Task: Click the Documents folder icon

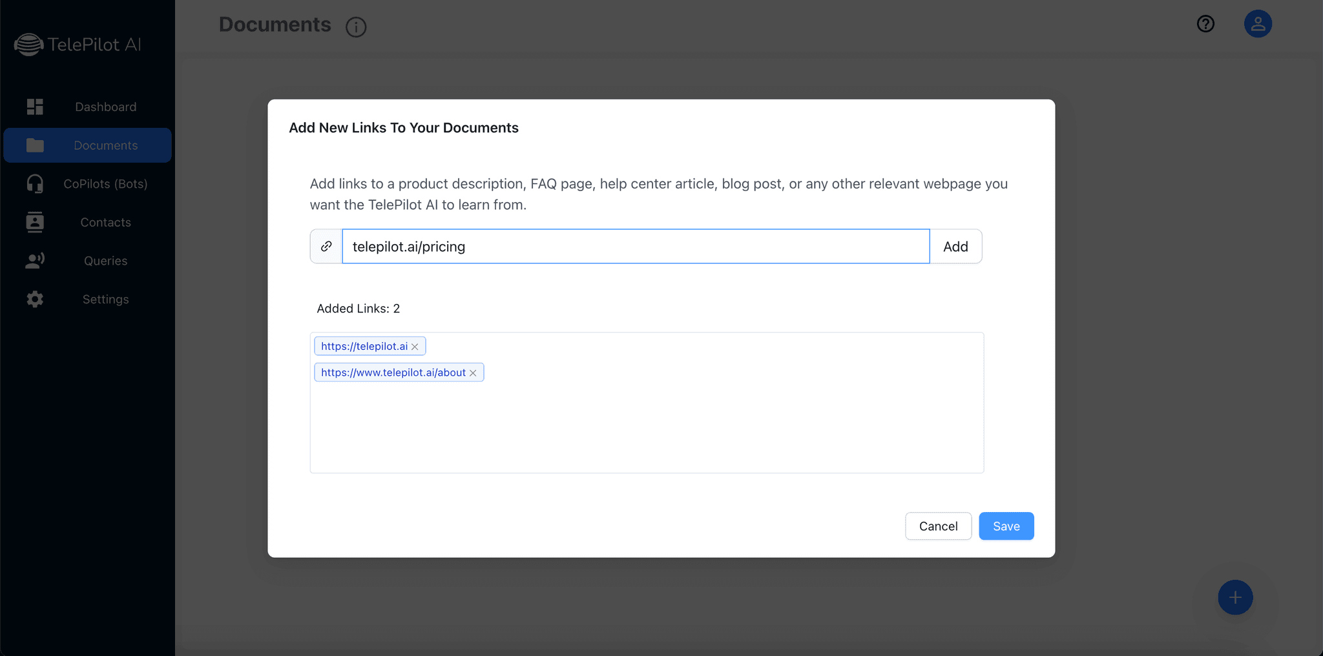Action: click(x=35, y=145)
